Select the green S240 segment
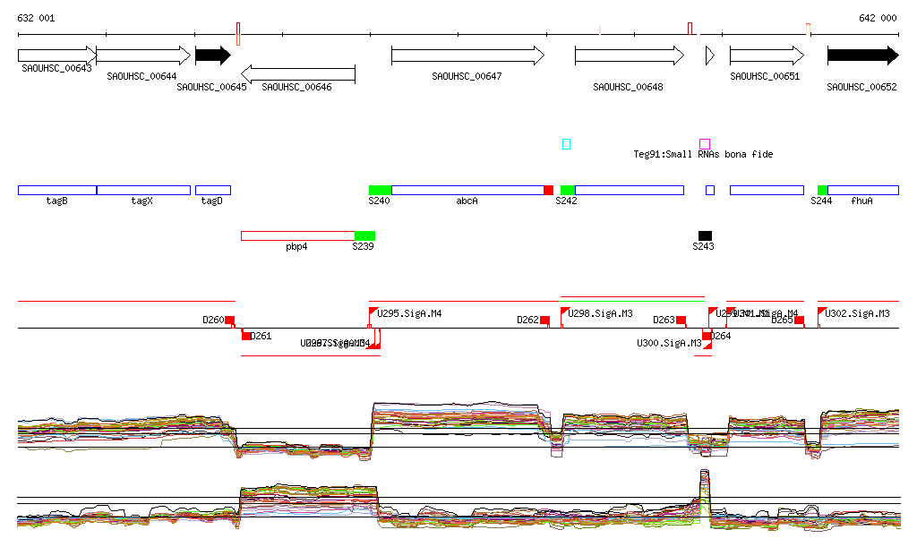 pos(380,190)
